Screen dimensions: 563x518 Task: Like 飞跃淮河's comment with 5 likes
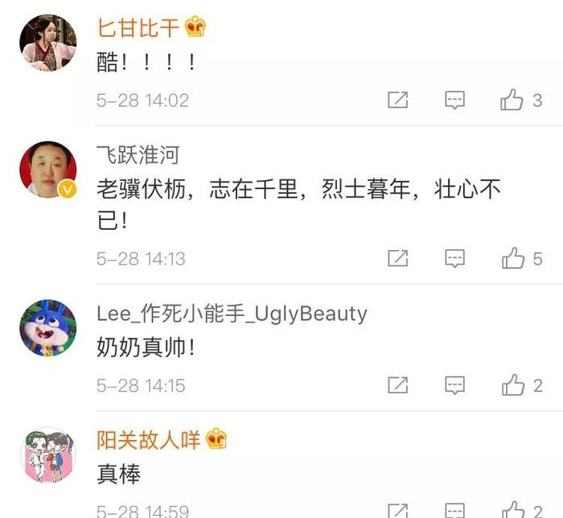513,257
